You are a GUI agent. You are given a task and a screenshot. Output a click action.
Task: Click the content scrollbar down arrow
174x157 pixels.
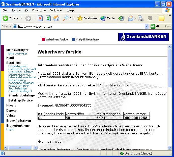coord(169,148)
